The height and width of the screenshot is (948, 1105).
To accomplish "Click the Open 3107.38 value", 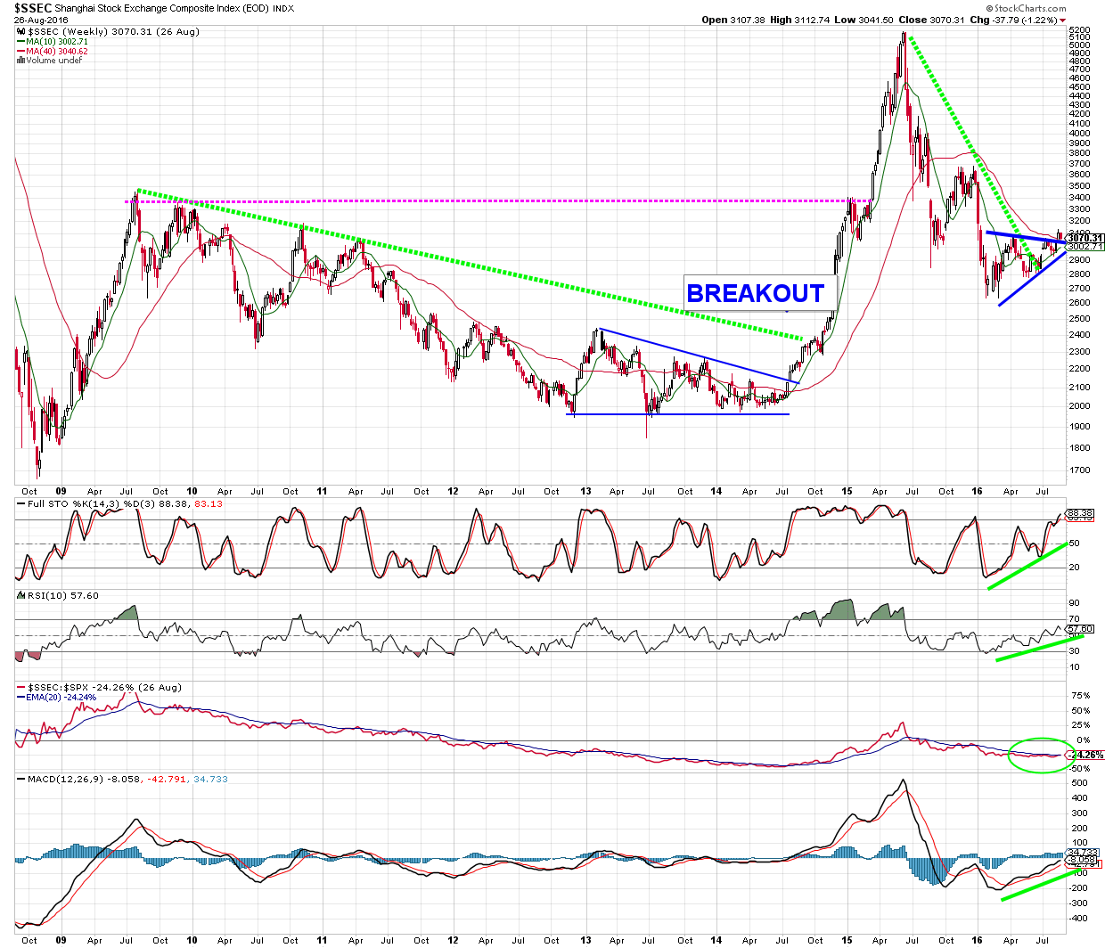I will coord(734,20).
